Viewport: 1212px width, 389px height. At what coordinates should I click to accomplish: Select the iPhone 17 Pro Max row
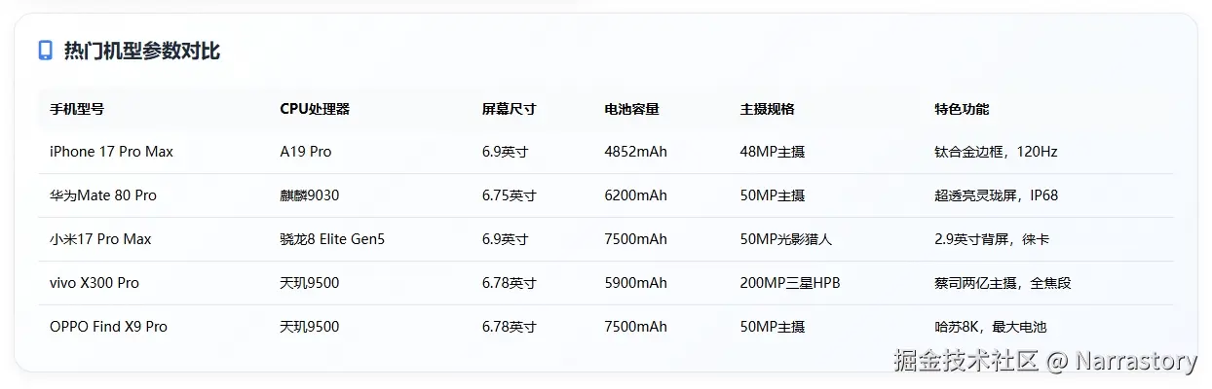tap(111, 152)
